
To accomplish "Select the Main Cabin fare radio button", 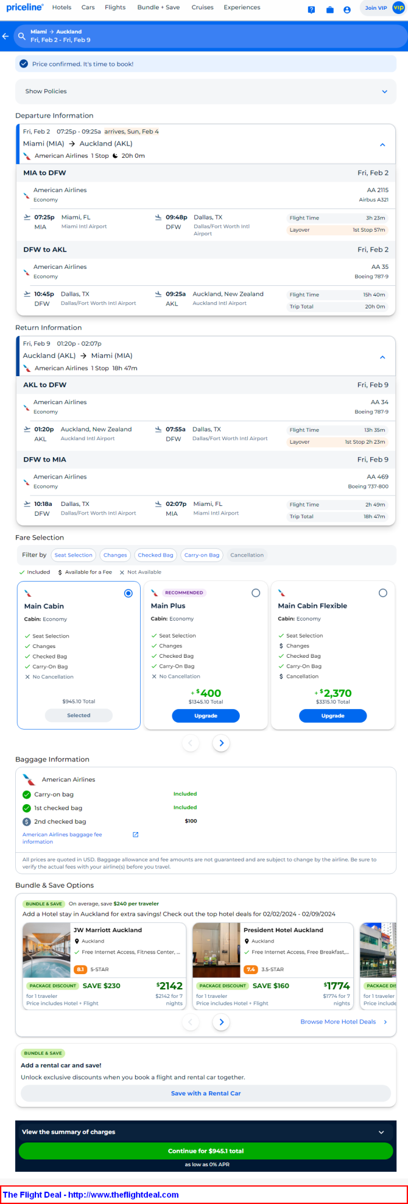I will tap(128, 593).
